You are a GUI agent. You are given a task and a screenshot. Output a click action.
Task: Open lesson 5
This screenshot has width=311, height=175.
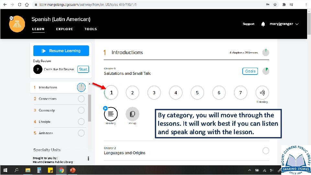click(x=197, y=92)
